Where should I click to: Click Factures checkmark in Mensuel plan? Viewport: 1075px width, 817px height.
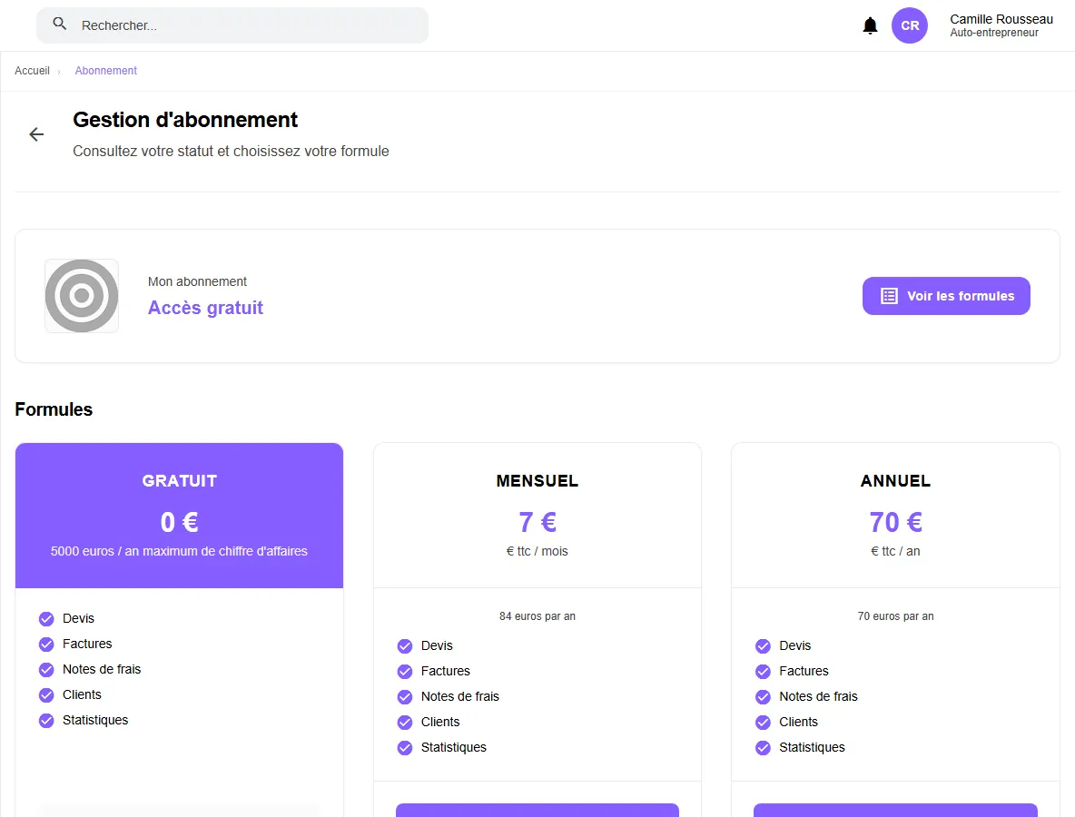pos(405,672)
